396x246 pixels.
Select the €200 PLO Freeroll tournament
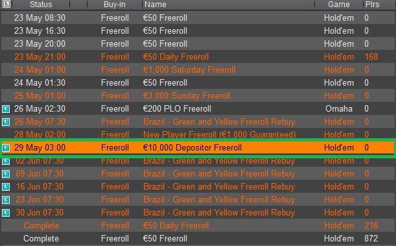(x=198, y=108)
